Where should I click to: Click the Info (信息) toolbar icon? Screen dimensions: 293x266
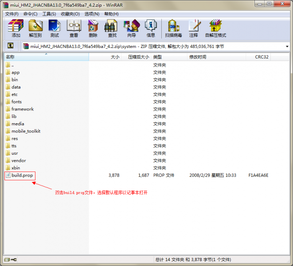pos(151,28)
